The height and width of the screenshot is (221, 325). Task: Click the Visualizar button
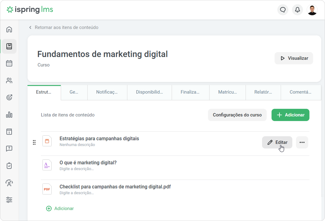point(294,58)
